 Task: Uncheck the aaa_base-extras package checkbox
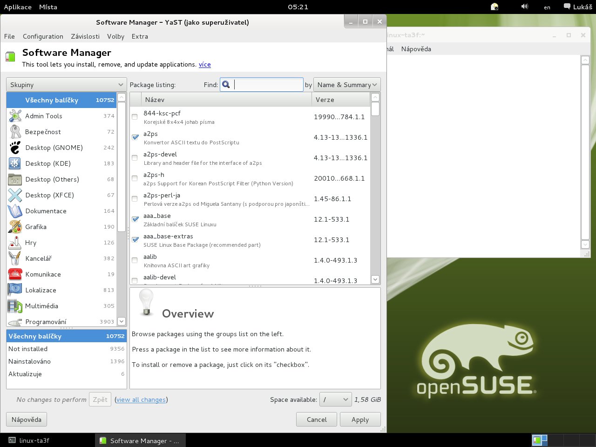135,240
